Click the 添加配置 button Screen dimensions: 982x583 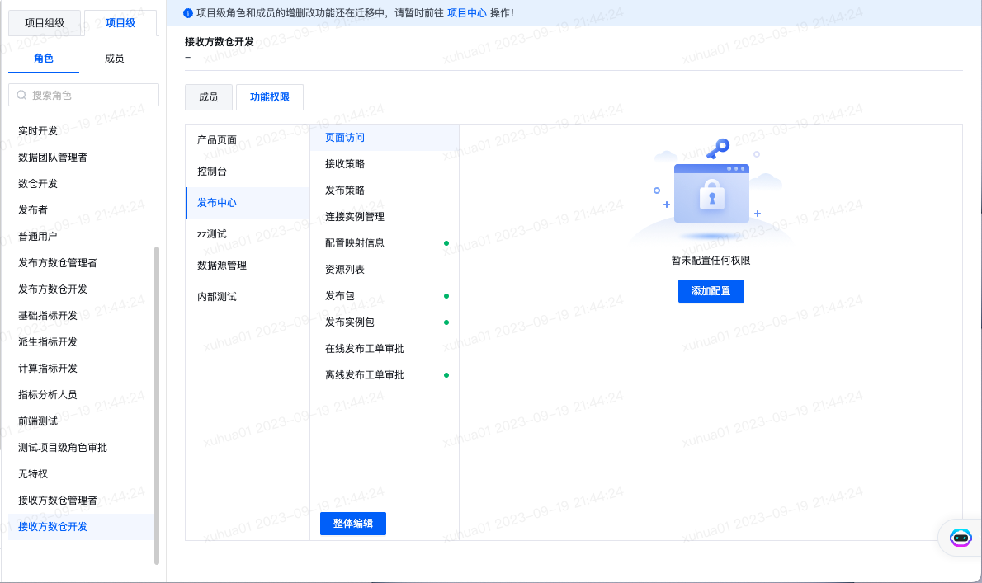711,291
